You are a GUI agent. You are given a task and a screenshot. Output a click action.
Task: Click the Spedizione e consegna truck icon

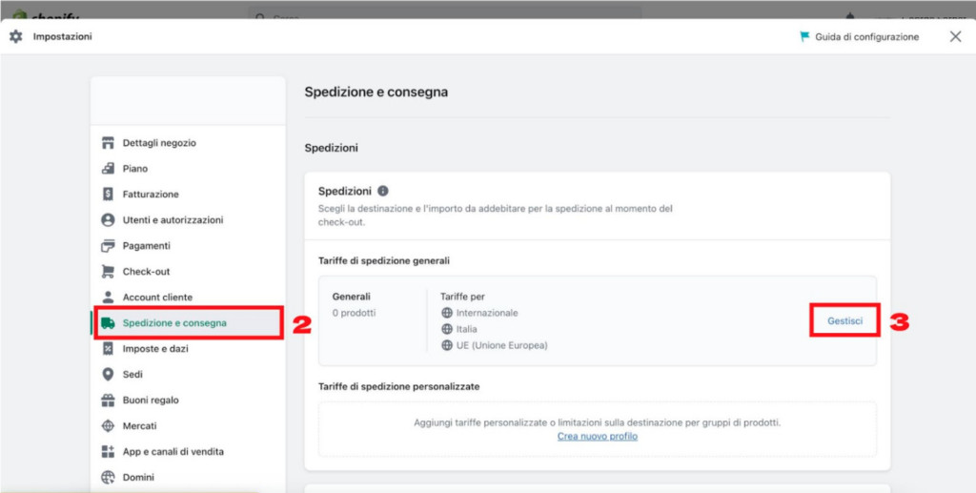click(x=108, y=323)
